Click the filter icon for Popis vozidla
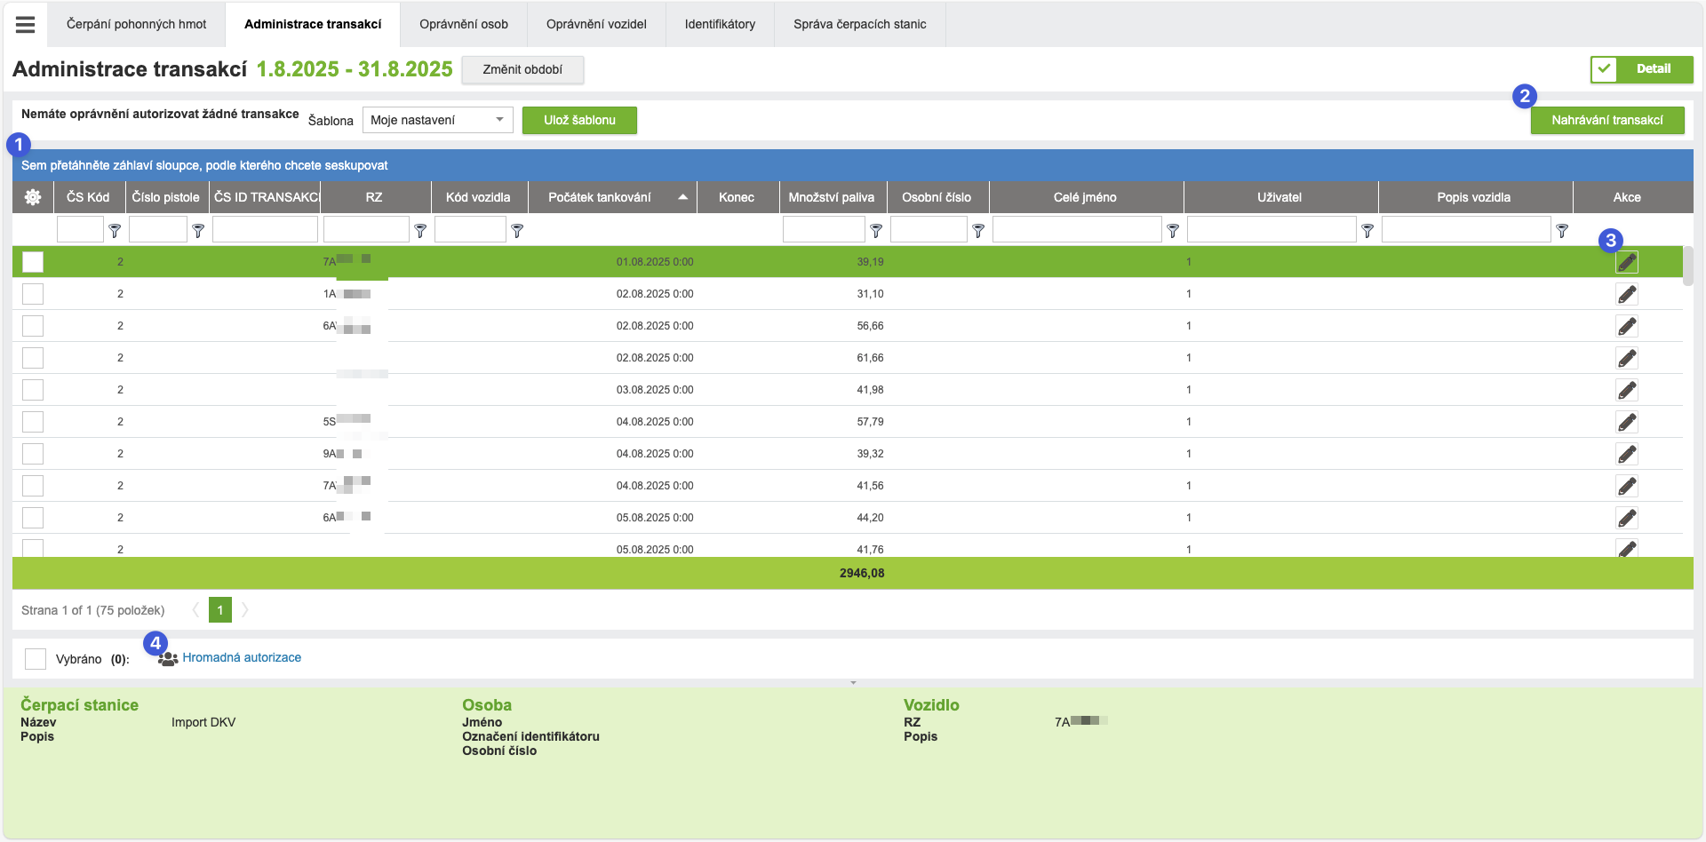1706x842 pixels. pyautogui.click(x=1562, y=230)
